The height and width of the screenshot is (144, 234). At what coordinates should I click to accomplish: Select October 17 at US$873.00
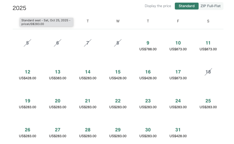(178, 75)
